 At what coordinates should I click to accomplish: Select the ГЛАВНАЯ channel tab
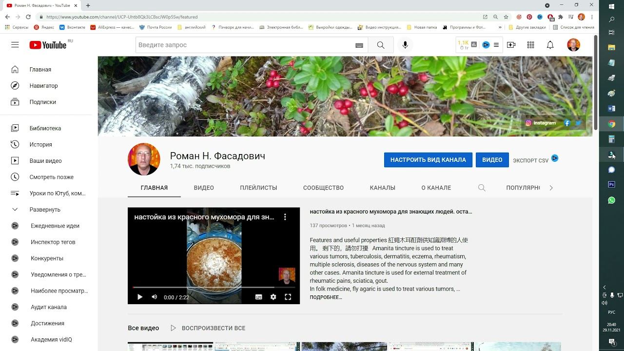click(x=154, y=188)
